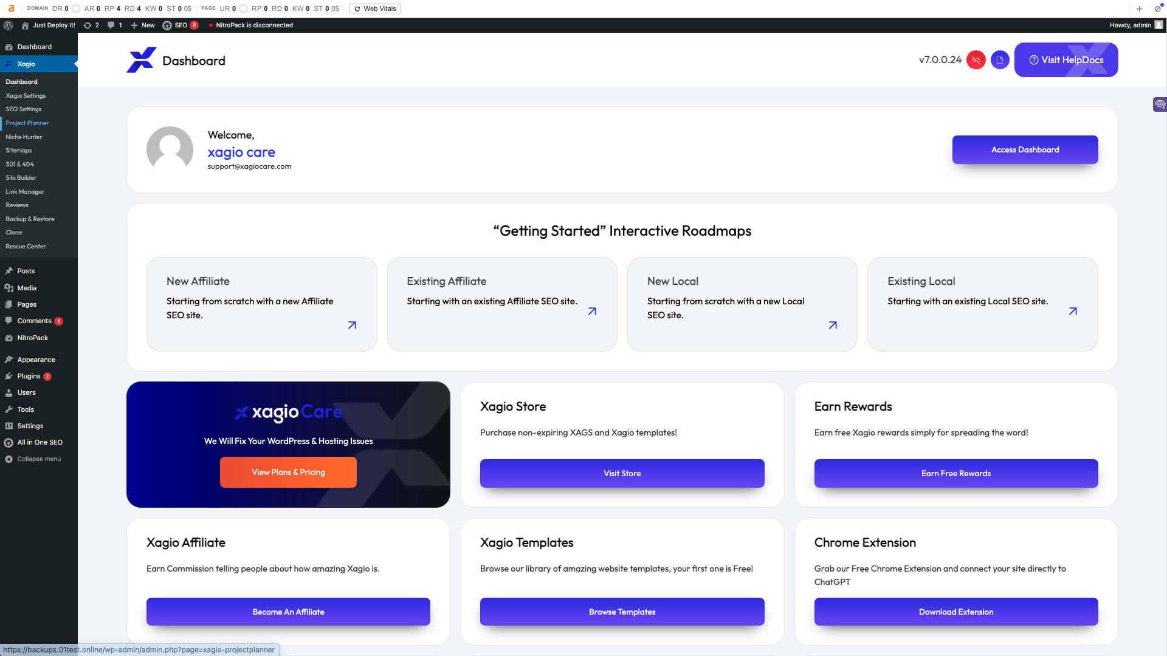This screenshot has width=1167, height=656.
Task: Click the Xagio Care banner logo
Action: point(288,412)
